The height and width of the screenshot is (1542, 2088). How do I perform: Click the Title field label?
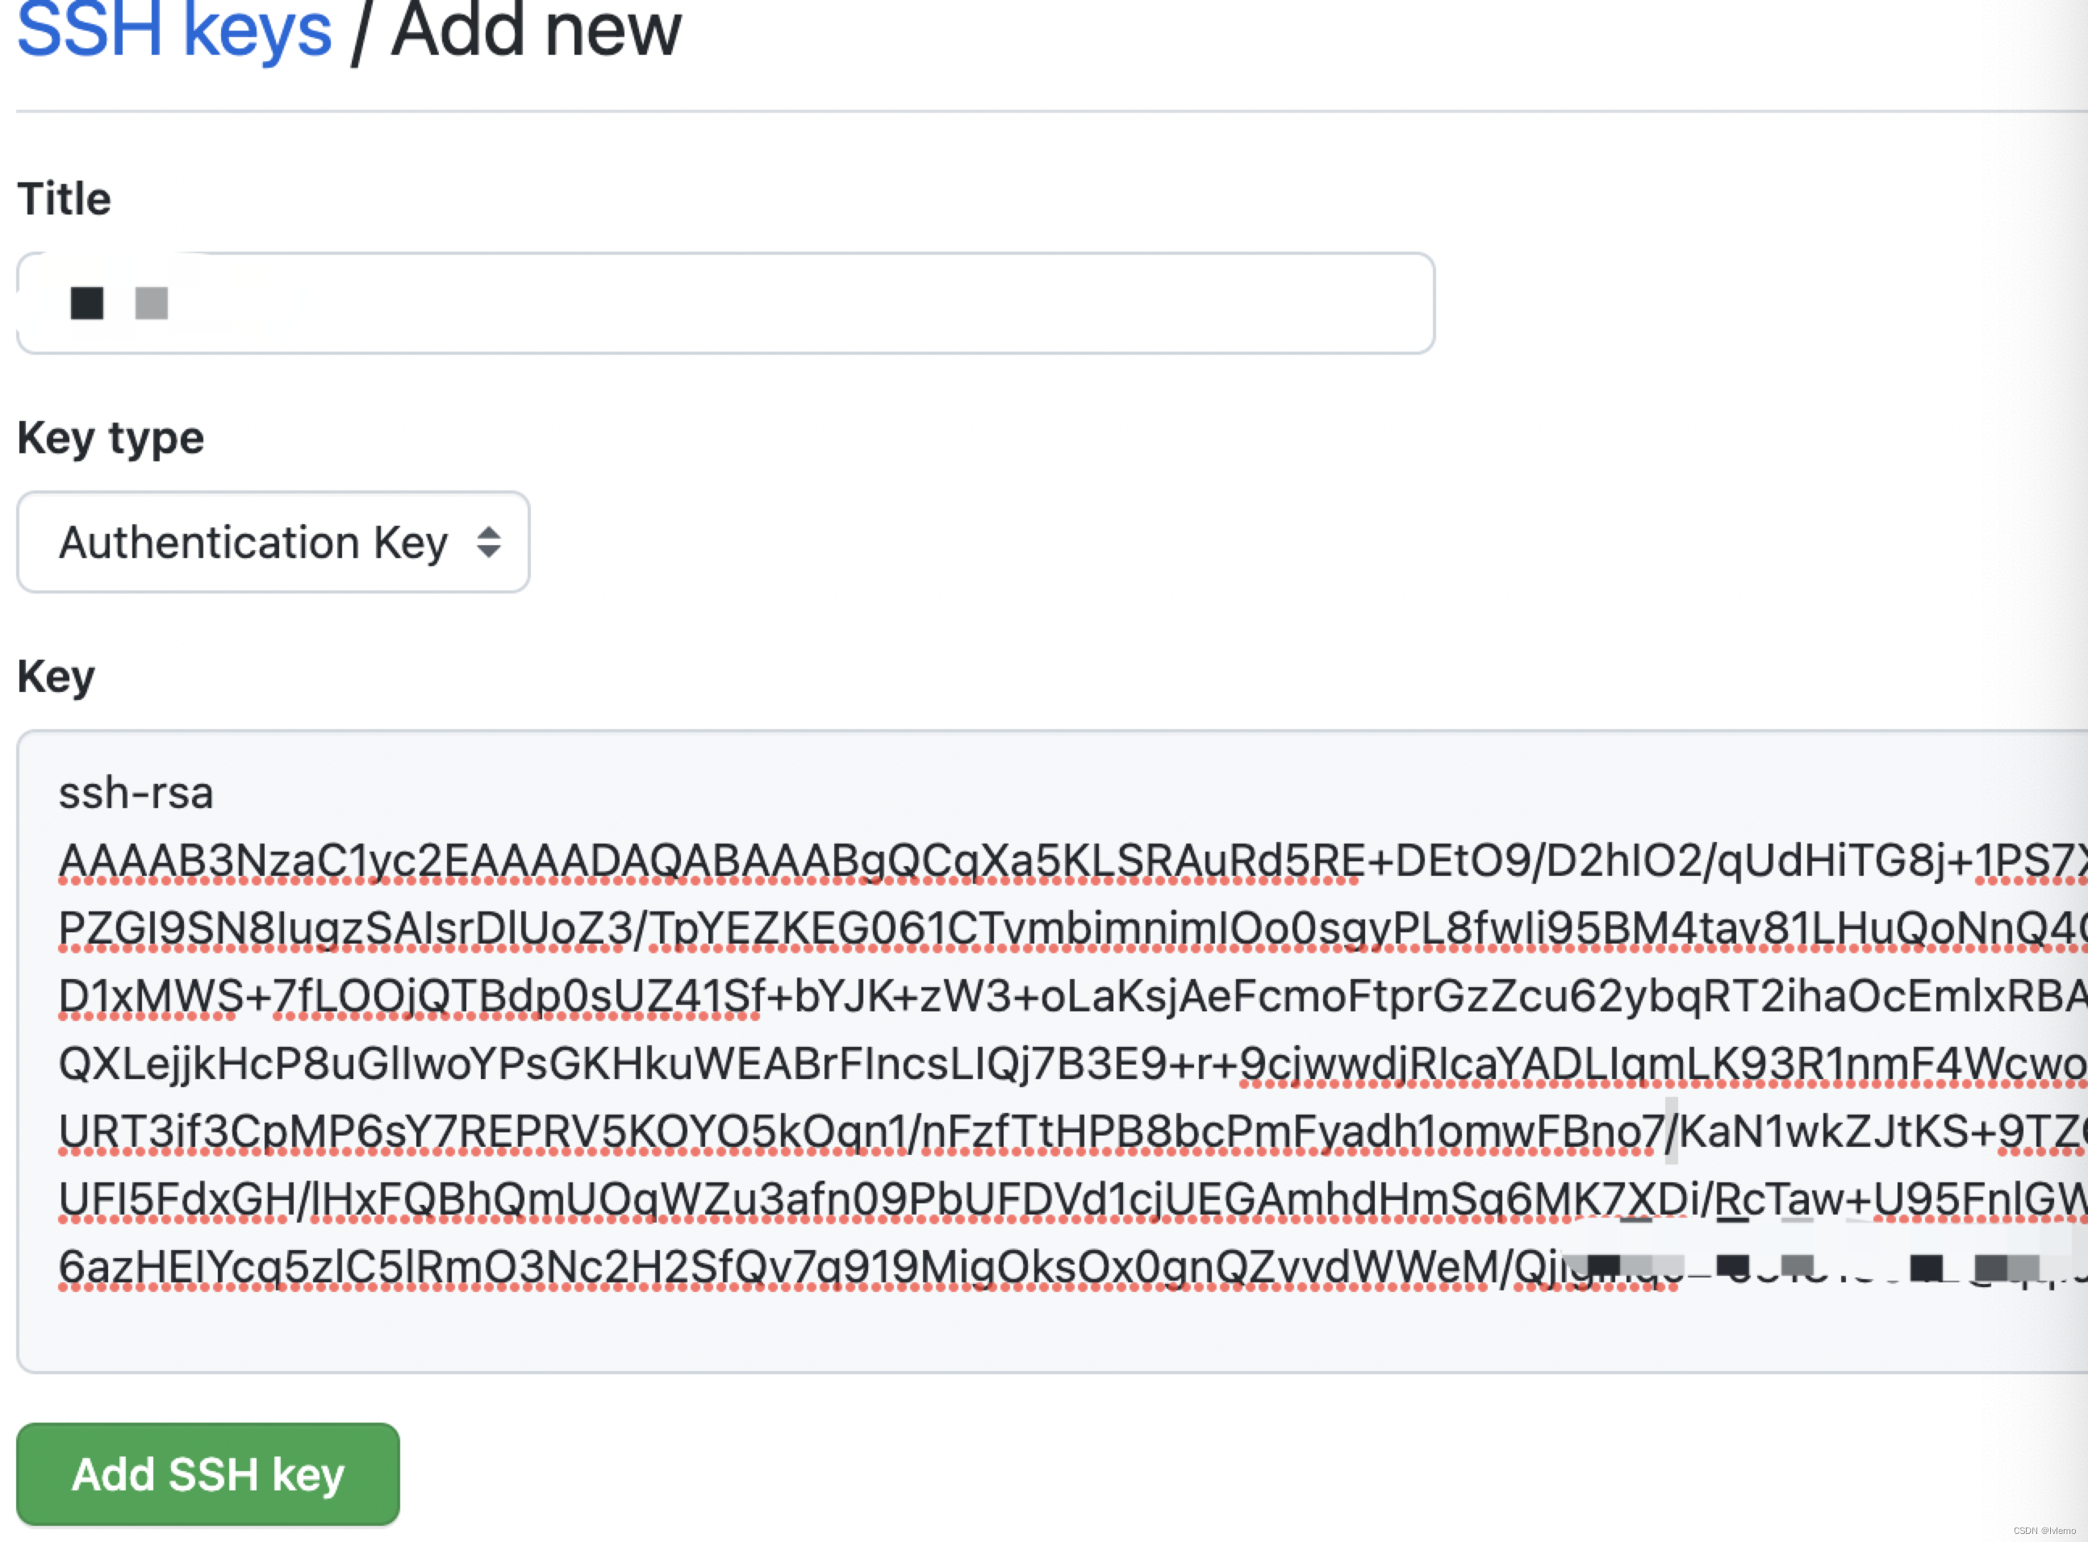[65, 199]
